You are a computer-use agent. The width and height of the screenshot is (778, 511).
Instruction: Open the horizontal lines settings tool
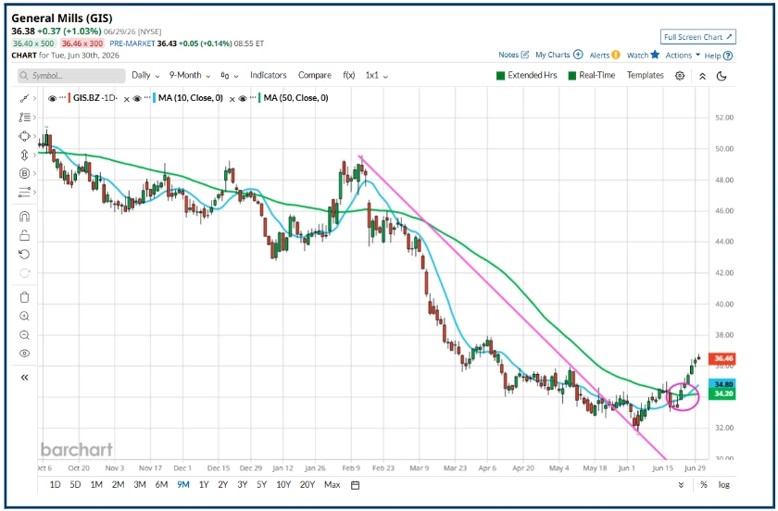[24, 192]
